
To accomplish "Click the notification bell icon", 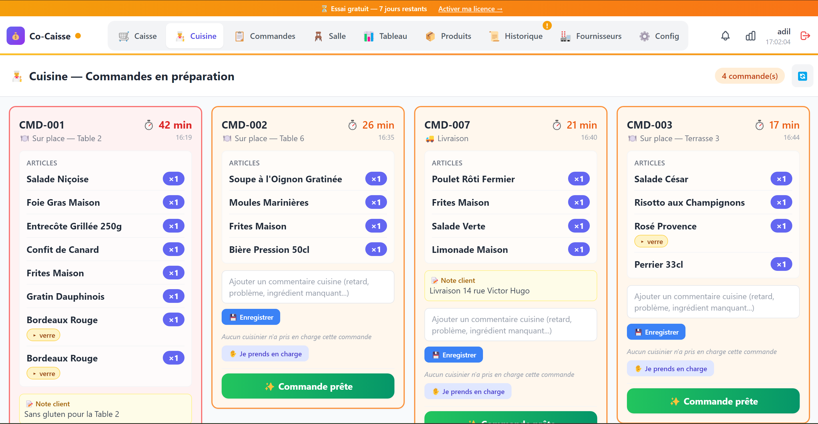I will (725, 36).
